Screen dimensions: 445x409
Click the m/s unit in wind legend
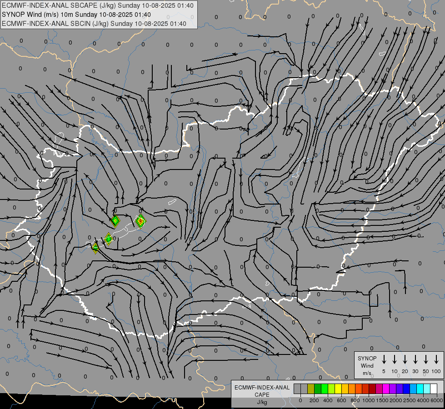367,373
